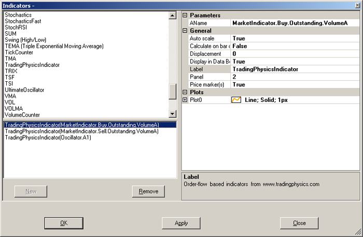Click the Apply button
The image size is (363, 237).
[181, 223]
